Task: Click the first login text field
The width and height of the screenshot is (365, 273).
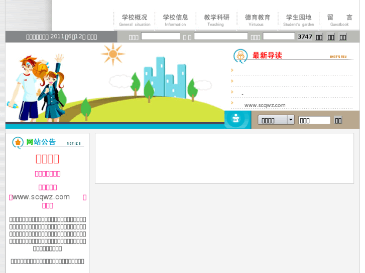Action: [x=161, y=36]
